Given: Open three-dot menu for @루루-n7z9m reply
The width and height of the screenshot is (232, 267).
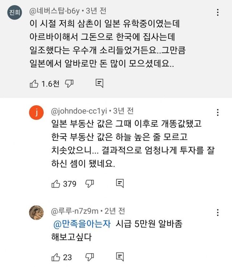Looking at the screenshot, I should coord(217,212).
